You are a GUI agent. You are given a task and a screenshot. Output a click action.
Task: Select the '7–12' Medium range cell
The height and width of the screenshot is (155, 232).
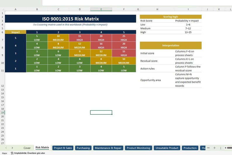pos(188,28)
